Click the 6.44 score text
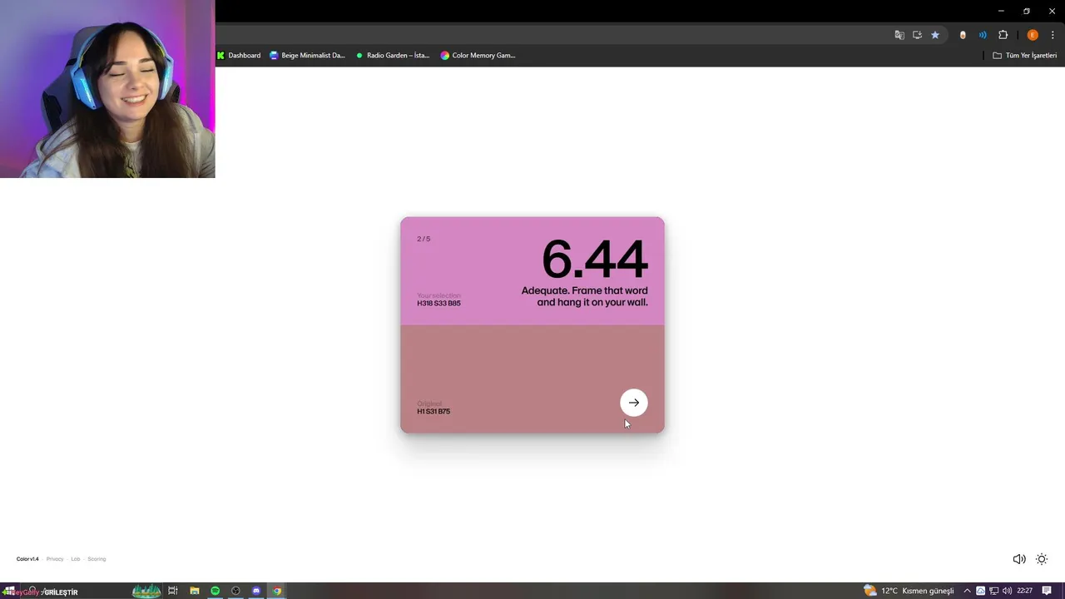This screenshot has height=599, width=1065. [x=595, y=259]
